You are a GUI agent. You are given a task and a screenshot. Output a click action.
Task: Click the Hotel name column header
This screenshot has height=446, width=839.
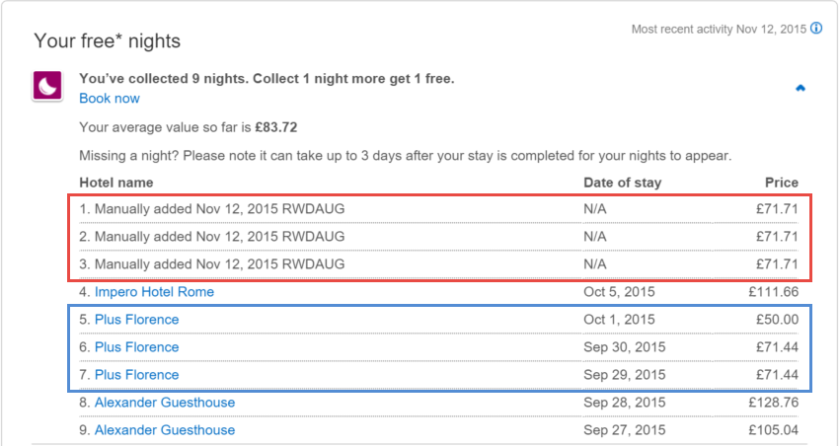[116, 183]
